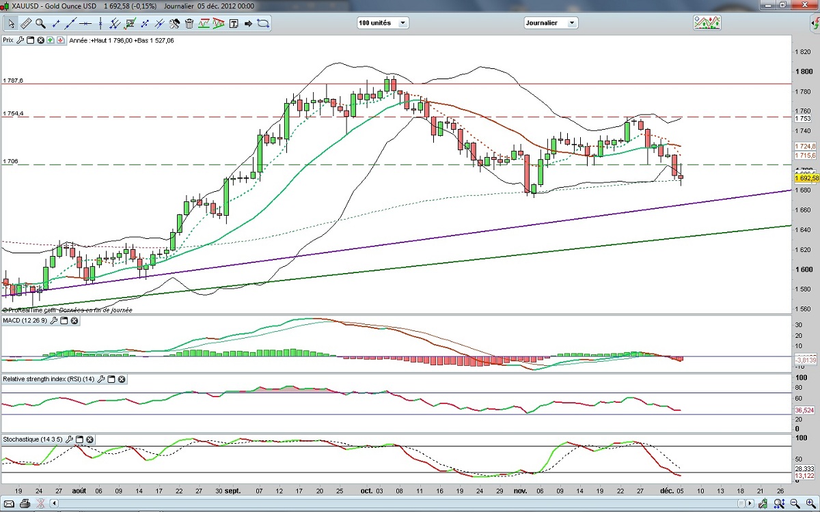Select the black right-arrow drawing tool

coord(248,23)
